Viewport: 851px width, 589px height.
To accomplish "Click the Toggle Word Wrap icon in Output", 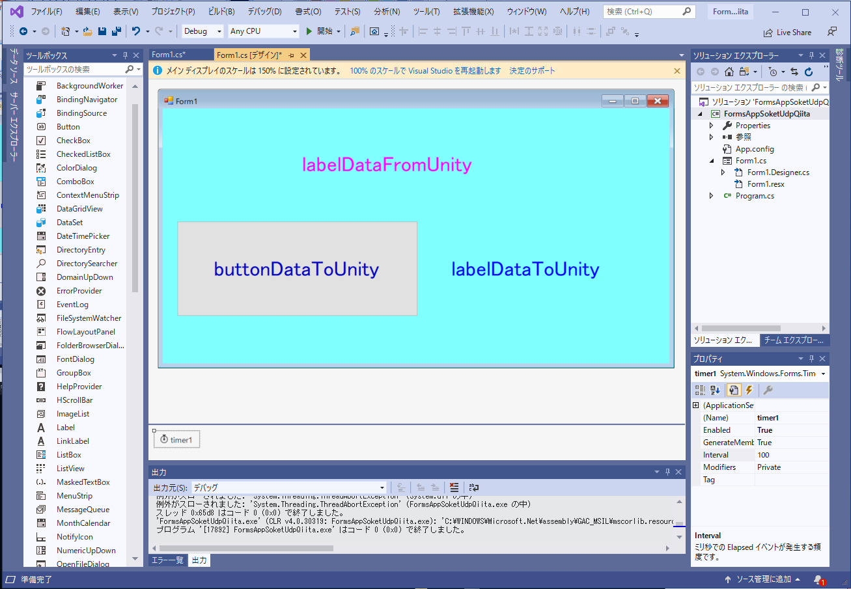I will pyautogui.click(x=473, y=487).
